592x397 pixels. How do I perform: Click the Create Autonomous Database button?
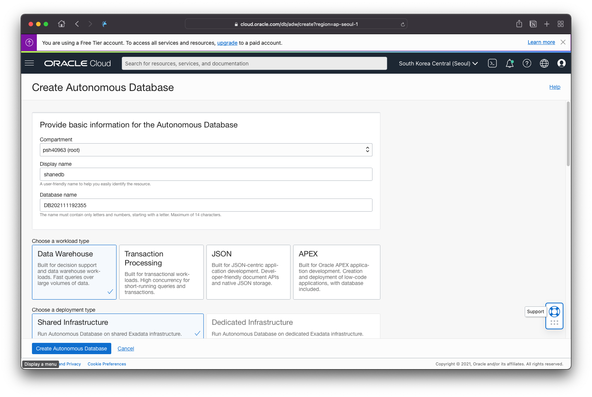[71, 349]
